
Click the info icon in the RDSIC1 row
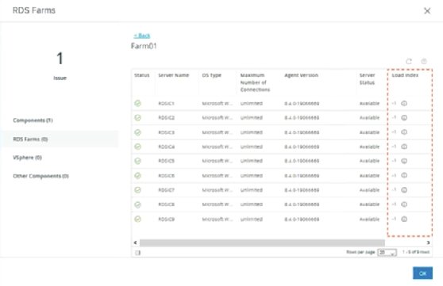[404, 103]
